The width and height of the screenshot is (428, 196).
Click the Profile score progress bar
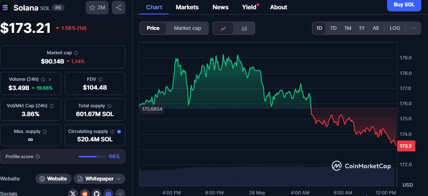pos(92,157)
